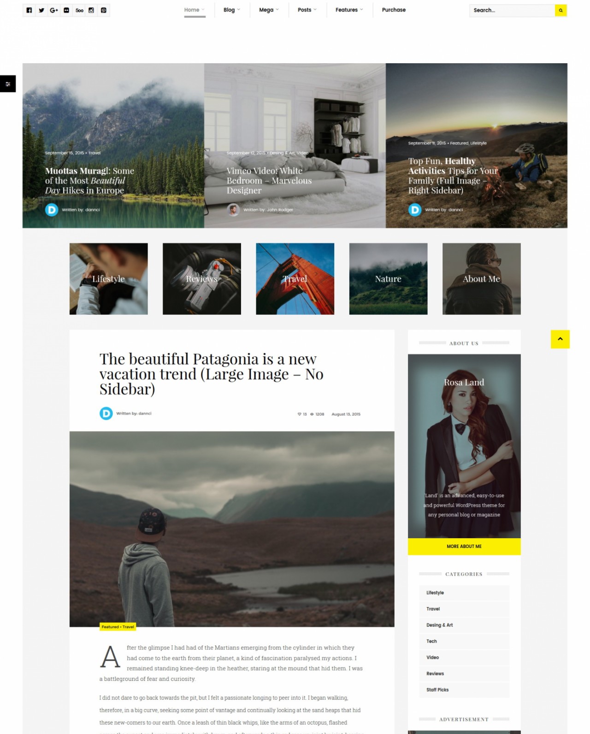Open the Nature category thumbnail

tap(388, 279)
